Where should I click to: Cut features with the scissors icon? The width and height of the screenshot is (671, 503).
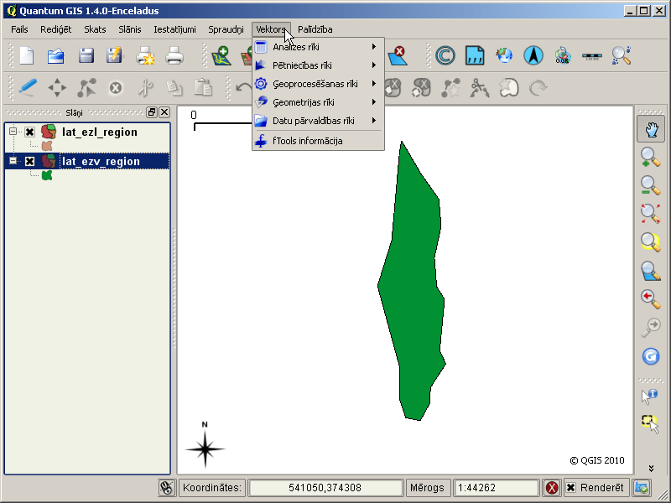coord(145,88)
